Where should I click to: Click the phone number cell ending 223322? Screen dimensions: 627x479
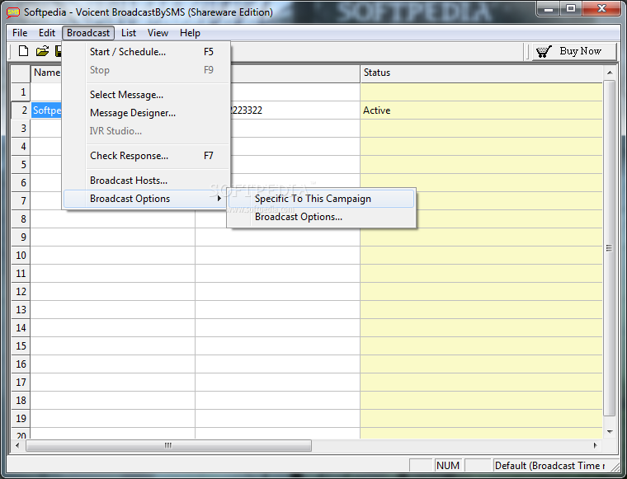pyautogui.click(x=295, y=110)
